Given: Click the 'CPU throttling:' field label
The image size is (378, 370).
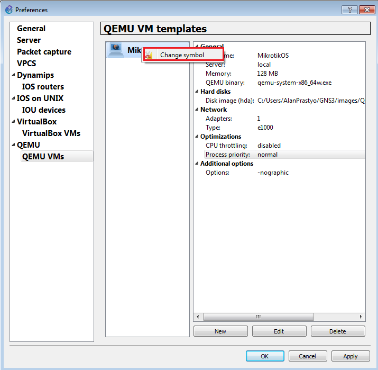Looking at the screenshot, I should (x=226, y=146).
